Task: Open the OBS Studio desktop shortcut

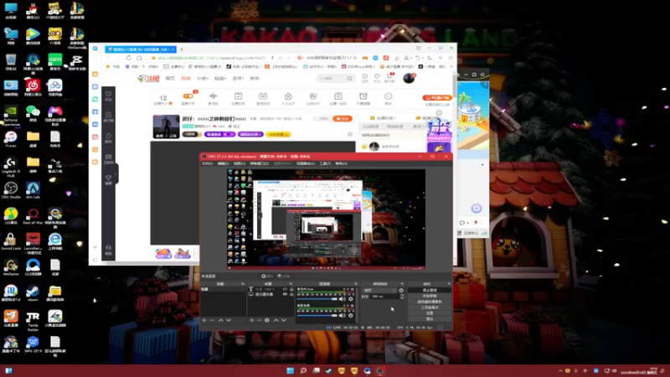Action: pos(11,191)
